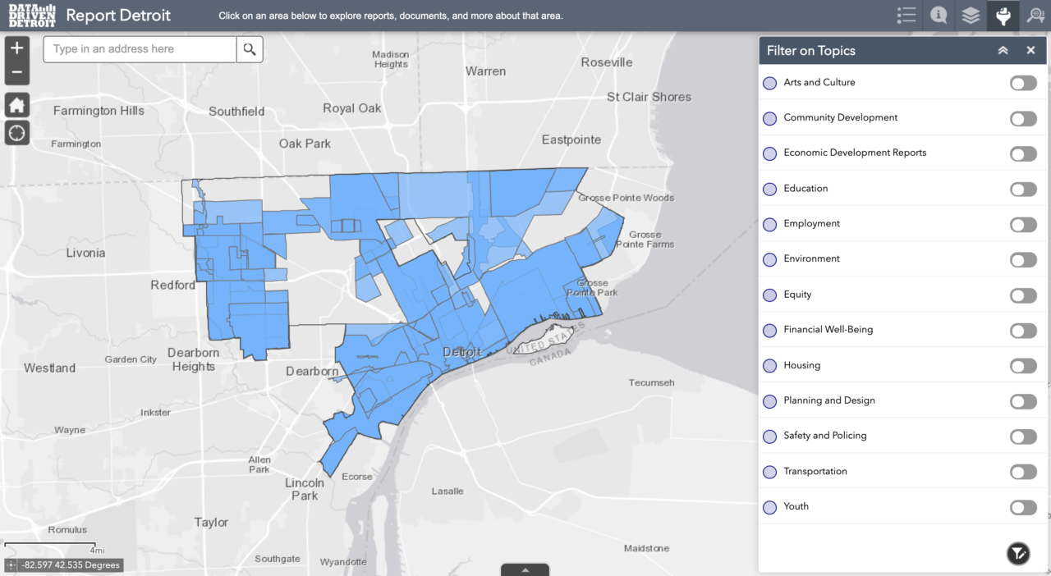
Task: Select the Youth radio button
Action: (769, 507)
